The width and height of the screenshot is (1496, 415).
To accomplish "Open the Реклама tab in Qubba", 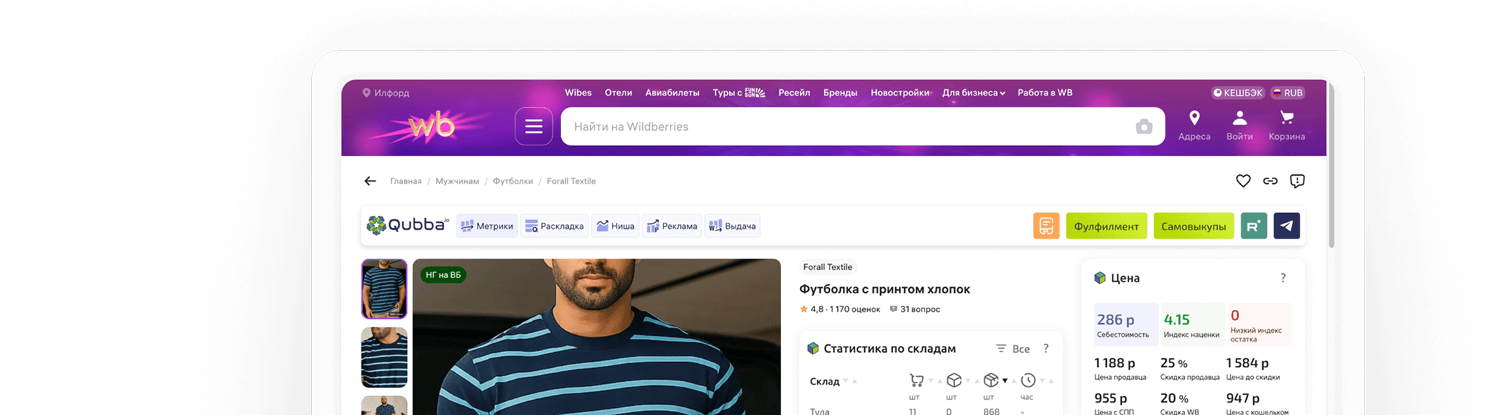I will (672, 226).
